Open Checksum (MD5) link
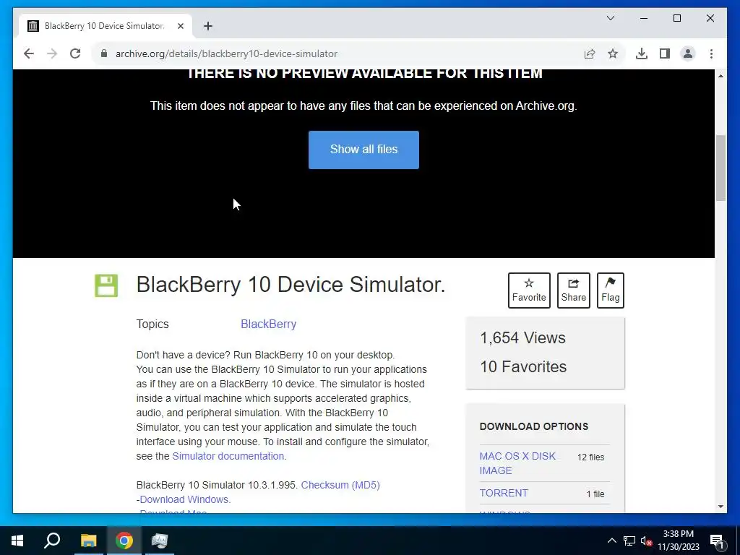Image resolution: width=740 pixels, height=555 pixels. click(340, 485)
